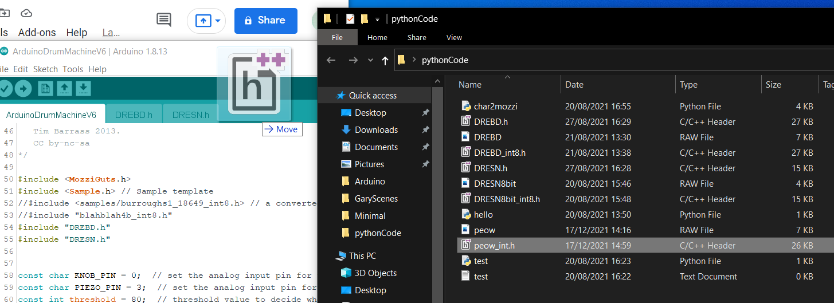Sort files by Type column header

[x=688, y=85]
